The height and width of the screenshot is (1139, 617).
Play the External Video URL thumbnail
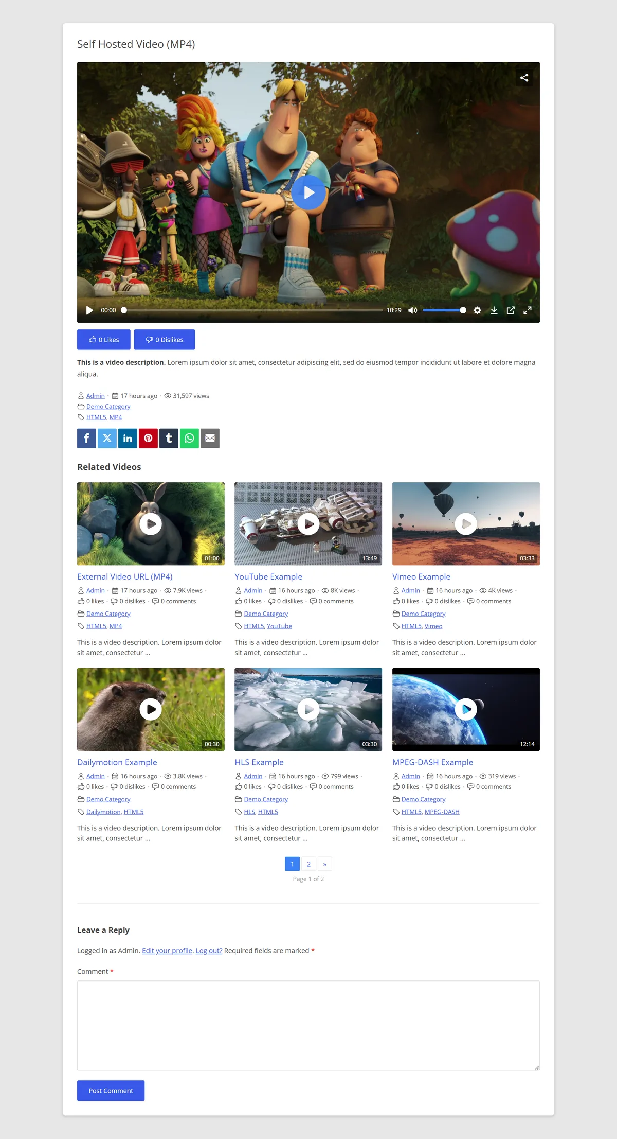click(x=151, y=524)
